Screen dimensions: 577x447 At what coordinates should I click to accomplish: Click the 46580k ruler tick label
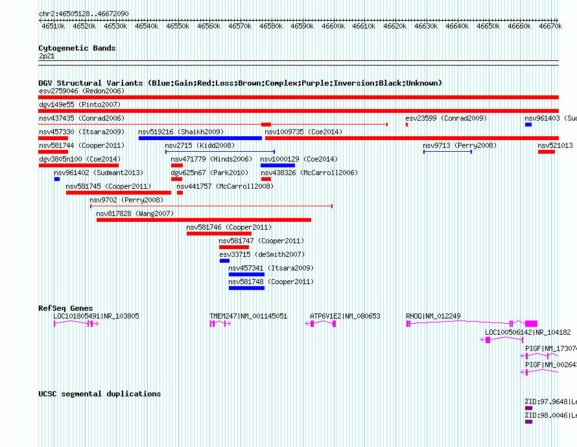[x=271, y=26]
